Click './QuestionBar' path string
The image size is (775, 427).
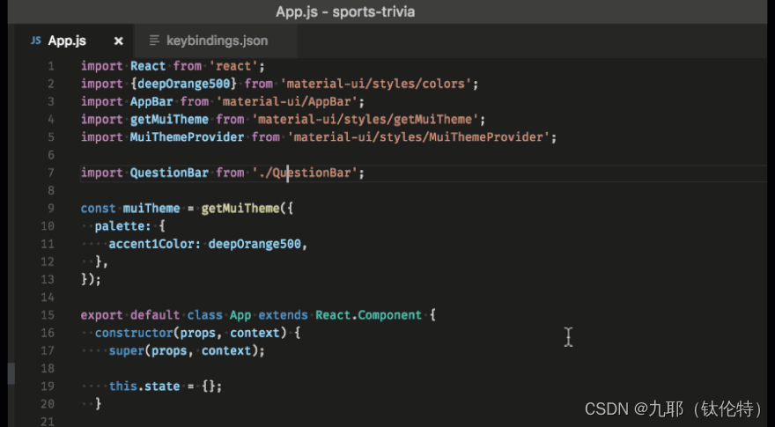click(305, 173)
